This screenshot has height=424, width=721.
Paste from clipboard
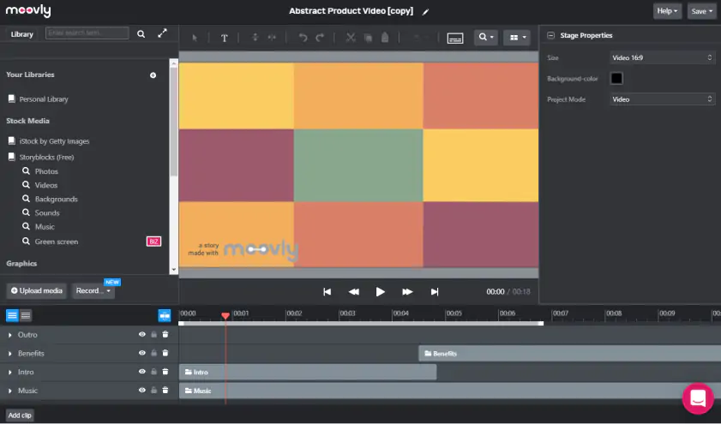tap(385, 38)
